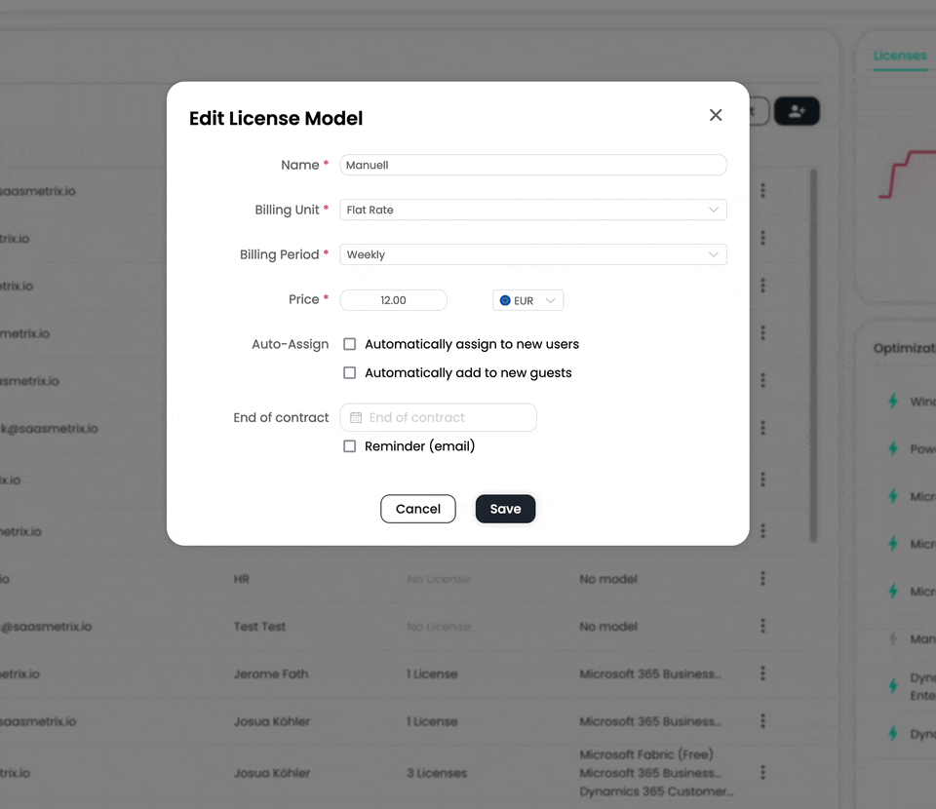Open the EUR currency dropdown
Image resolution: width=936 pixels, height=809 pixels.
click(528, 300)
